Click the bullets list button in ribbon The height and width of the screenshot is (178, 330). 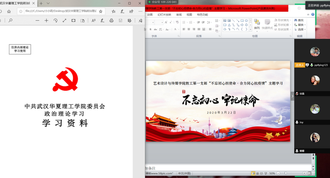[184, 22]
